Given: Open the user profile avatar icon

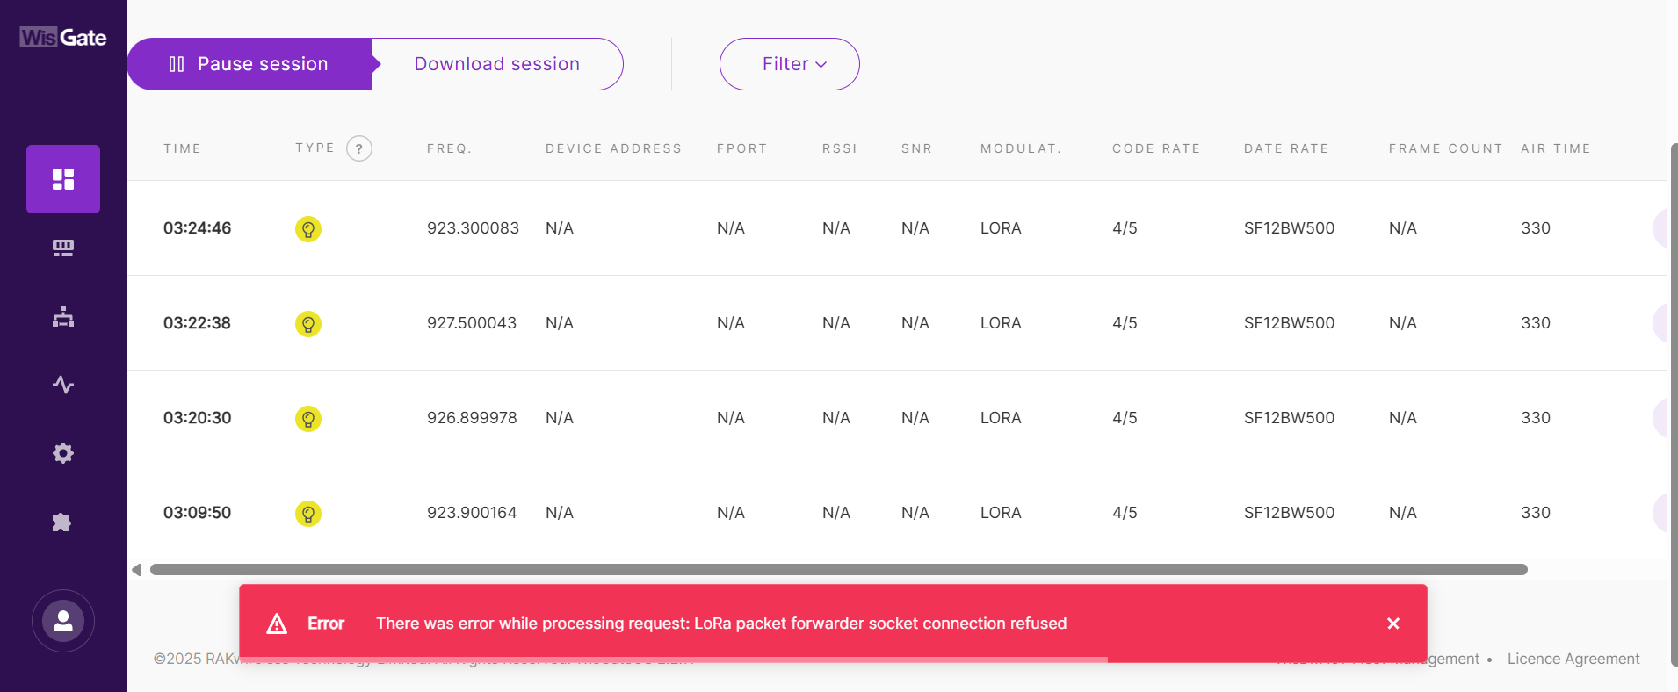Looking at the screenshot, I should point(63,621).
